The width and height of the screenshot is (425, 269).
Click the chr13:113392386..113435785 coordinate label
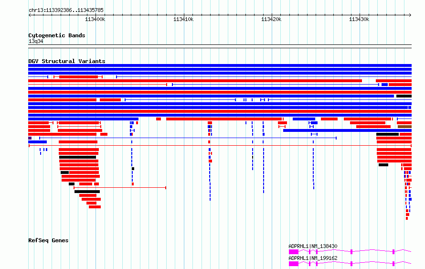pos(66,11)
